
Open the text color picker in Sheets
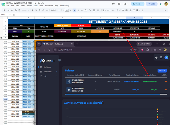tap(86, 10)
